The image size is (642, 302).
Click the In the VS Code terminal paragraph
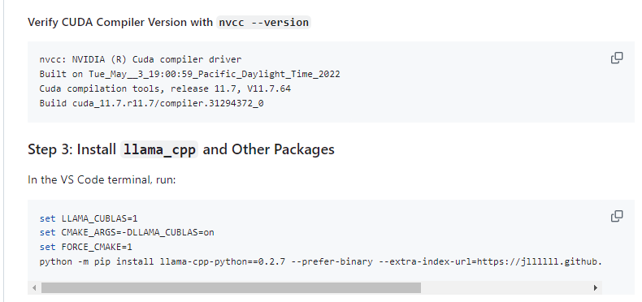pyautogui.click(x=102, y=179)
